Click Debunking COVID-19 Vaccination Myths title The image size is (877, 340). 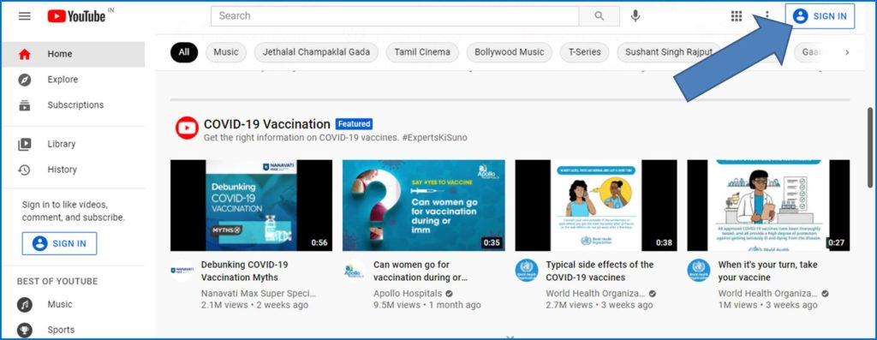point(244,271)
